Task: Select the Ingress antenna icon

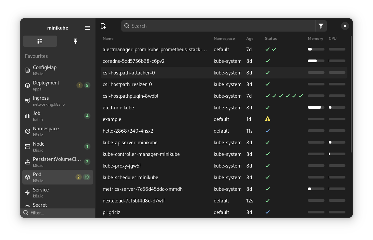Action: (x=28, y=101)
